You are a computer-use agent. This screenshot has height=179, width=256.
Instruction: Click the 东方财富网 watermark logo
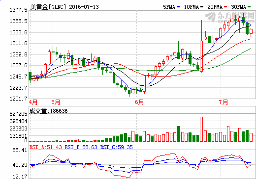(229, 17)
